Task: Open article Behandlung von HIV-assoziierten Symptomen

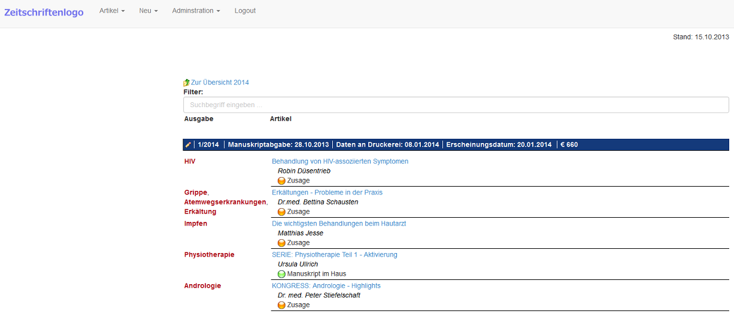Action: 340,162
